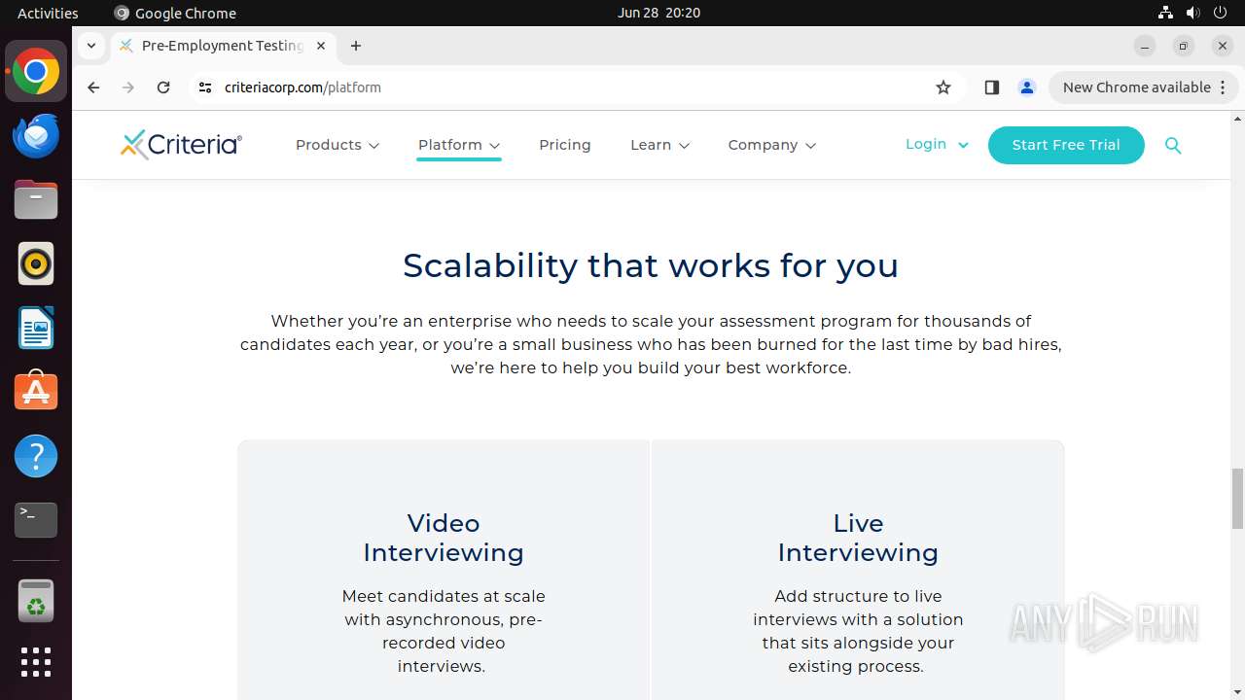Image resolution: width=1245 pixels, height=700 pixels.
Task: Select the Pre-Employment Testing browser tab
Action: [x=224, y=46]
